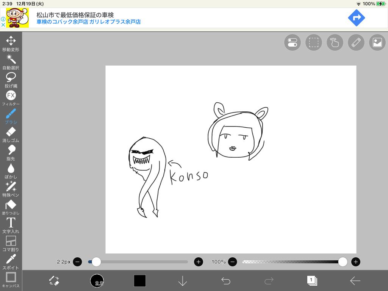Viewport: 388px width, 291px height.
Task: Open the black color swatch
Action: coord(139,281)
